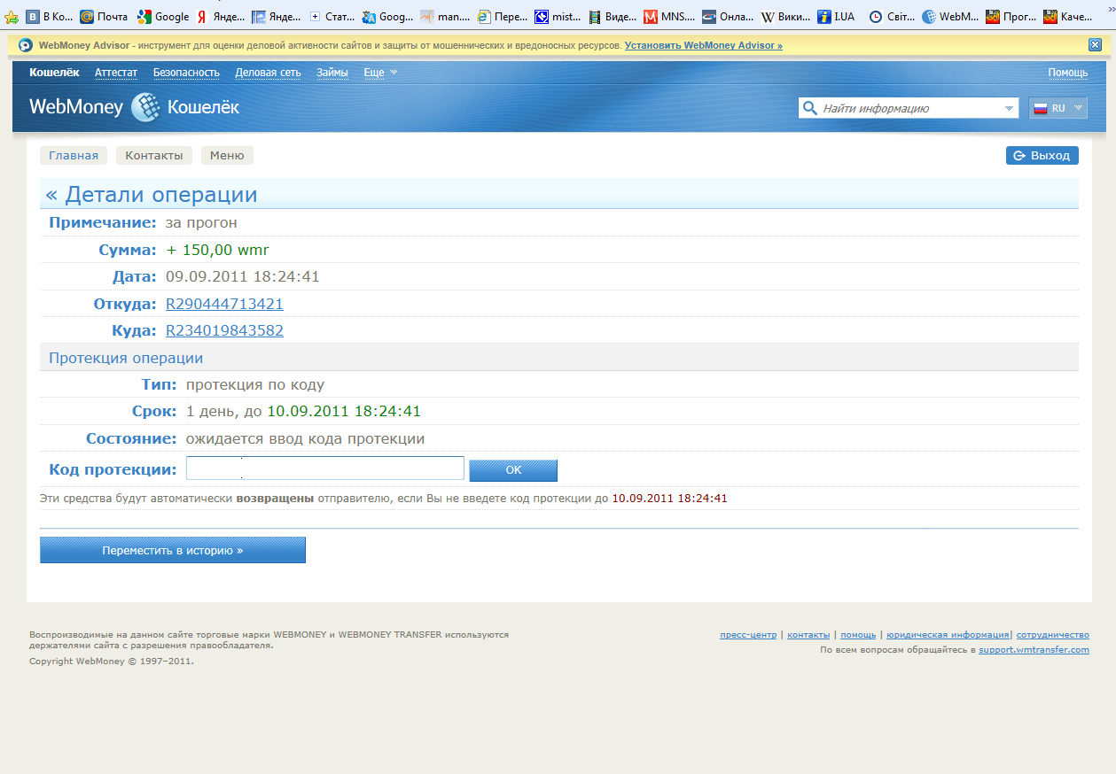
Task: Go to the Контакты tab
Action: coord(154,156)
